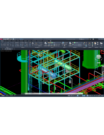Click the Group tool
The image size is (104, 135).
pos(84,44)
